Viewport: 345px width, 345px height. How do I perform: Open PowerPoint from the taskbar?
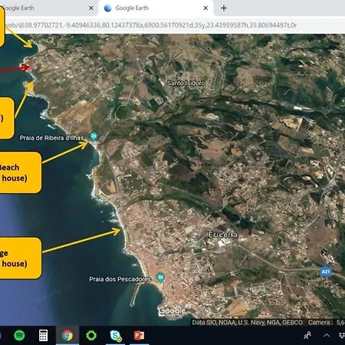click(x=139, y=335)
